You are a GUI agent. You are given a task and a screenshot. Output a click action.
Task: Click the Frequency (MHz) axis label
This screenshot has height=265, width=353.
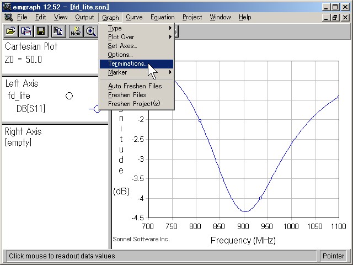pyautogui.click(x=243, y=241)
